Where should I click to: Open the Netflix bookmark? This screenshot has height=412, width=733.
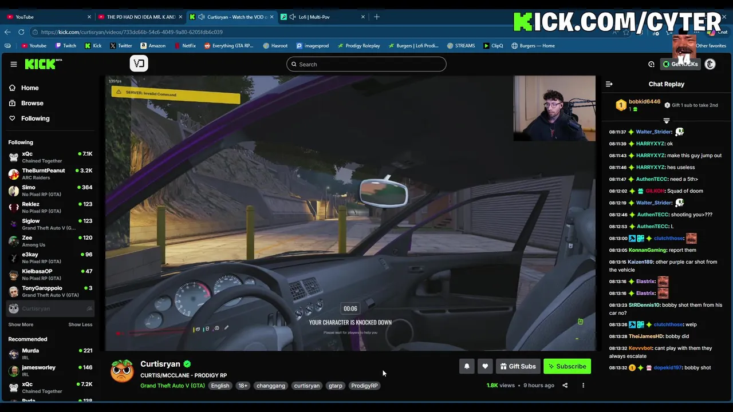(x=184, y=46)
